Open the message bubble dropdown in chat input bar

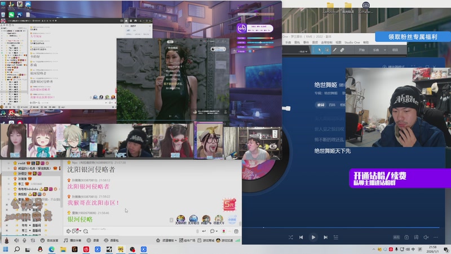click(214, 231)
